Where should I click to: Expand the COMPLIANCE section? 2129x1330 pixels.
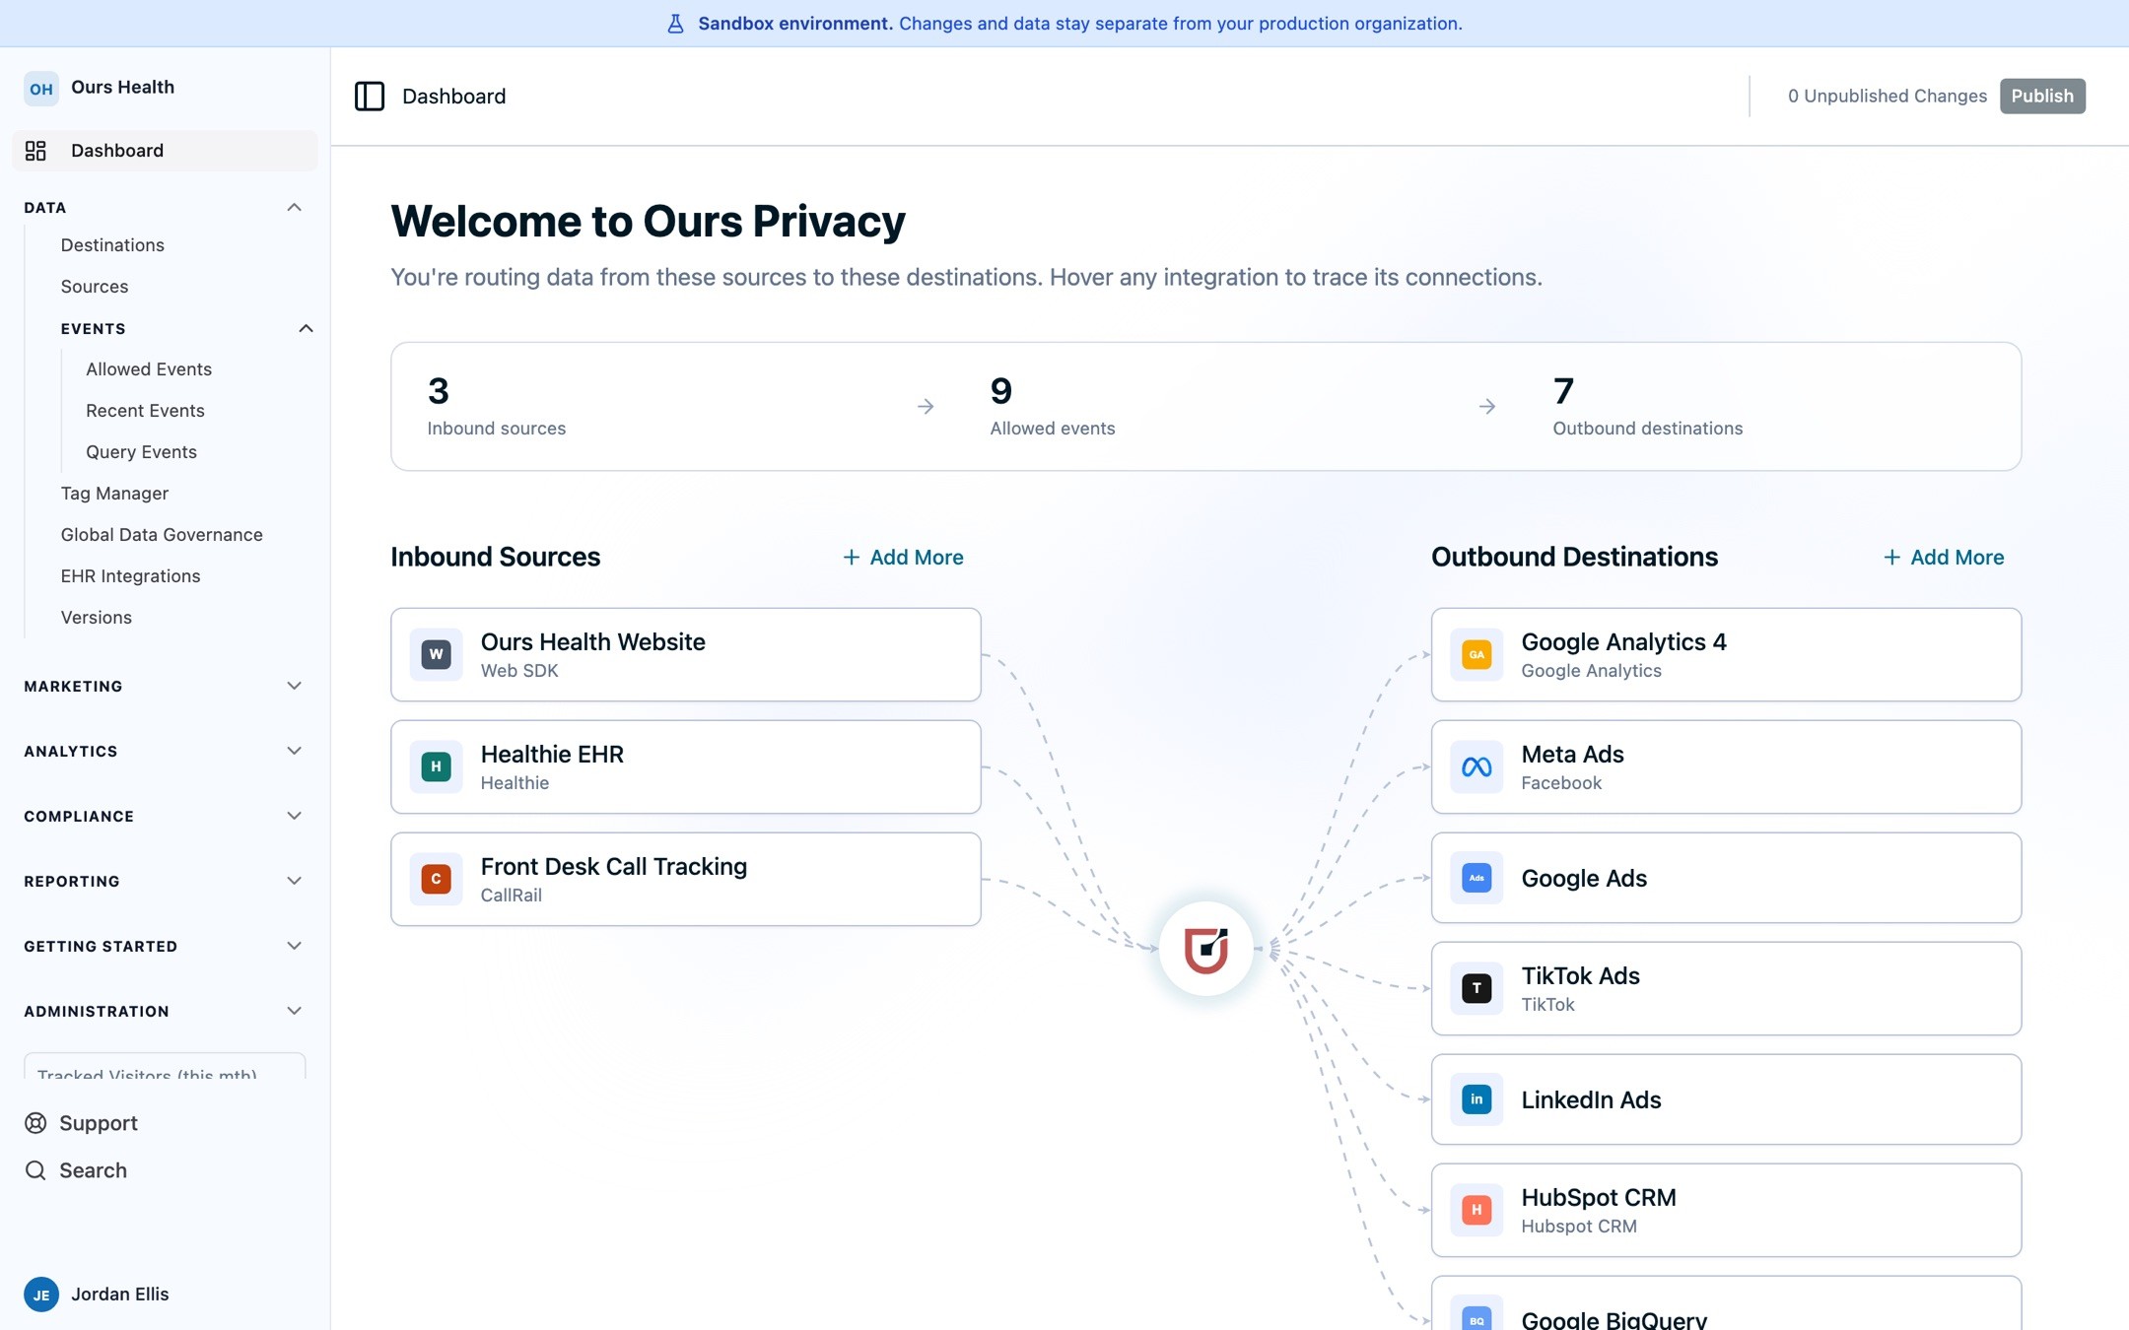(x=164, y=816)
